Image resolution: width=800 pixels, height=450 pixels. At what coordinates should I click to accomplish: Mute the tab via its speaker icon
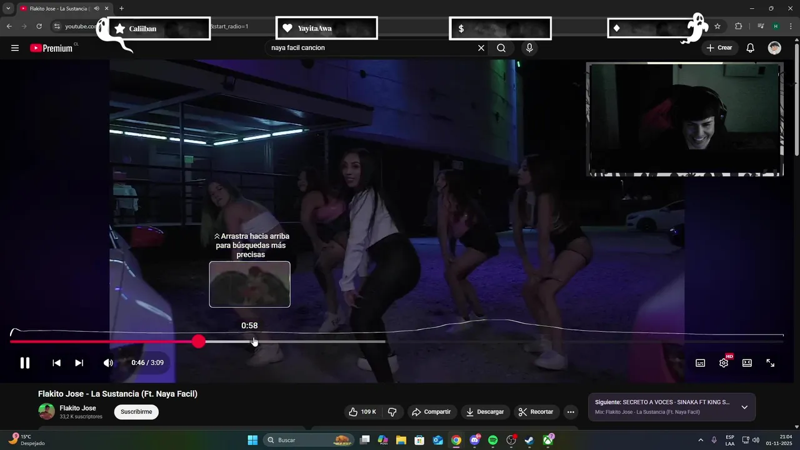coord(96,9)
